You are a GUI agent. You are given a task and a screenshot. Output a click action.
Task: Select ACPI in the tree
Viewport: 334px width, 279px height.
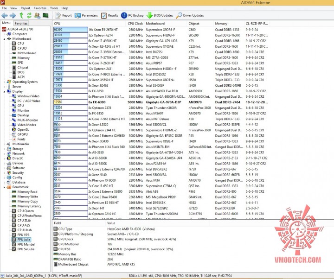pyautogui.click(x=21, y=77)
